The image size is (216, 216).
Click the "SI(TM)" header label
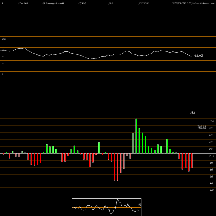pos(82,3)
